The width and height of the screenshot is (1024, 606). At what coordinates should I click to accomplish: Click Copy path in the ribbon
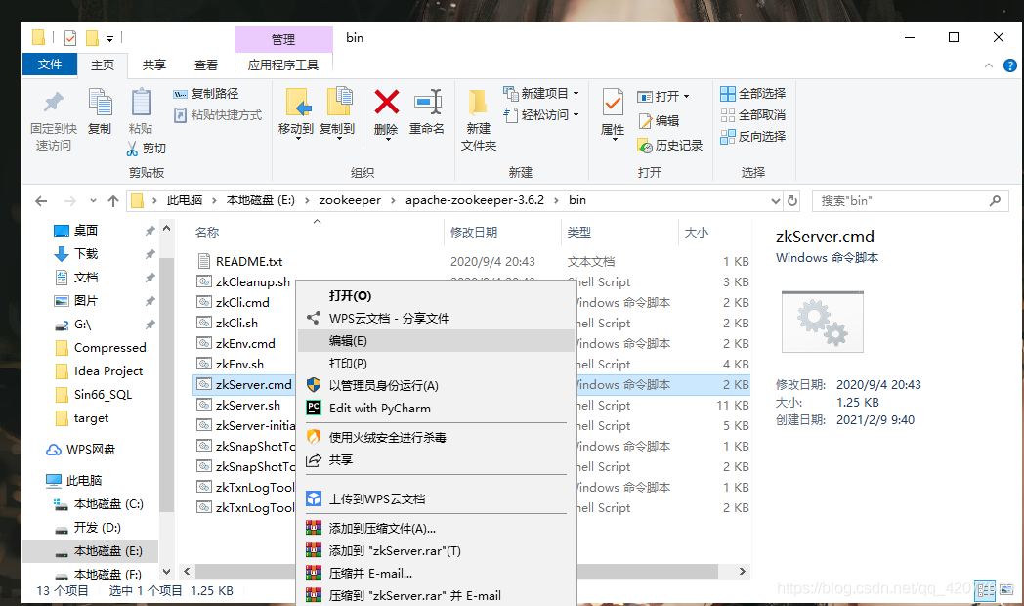click(x=206, y=94)
